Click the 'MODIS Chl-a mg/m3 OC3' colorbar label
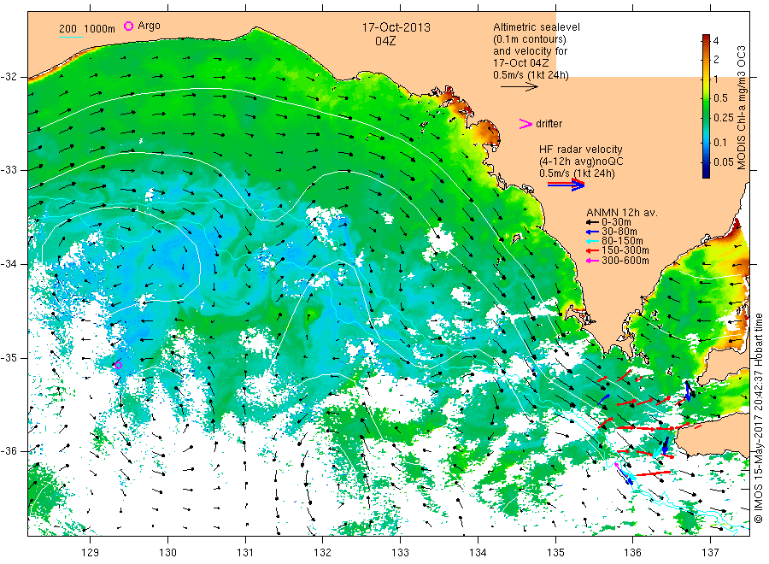The height and width of the screenshot is (564, 769). (x=741, y=108)
